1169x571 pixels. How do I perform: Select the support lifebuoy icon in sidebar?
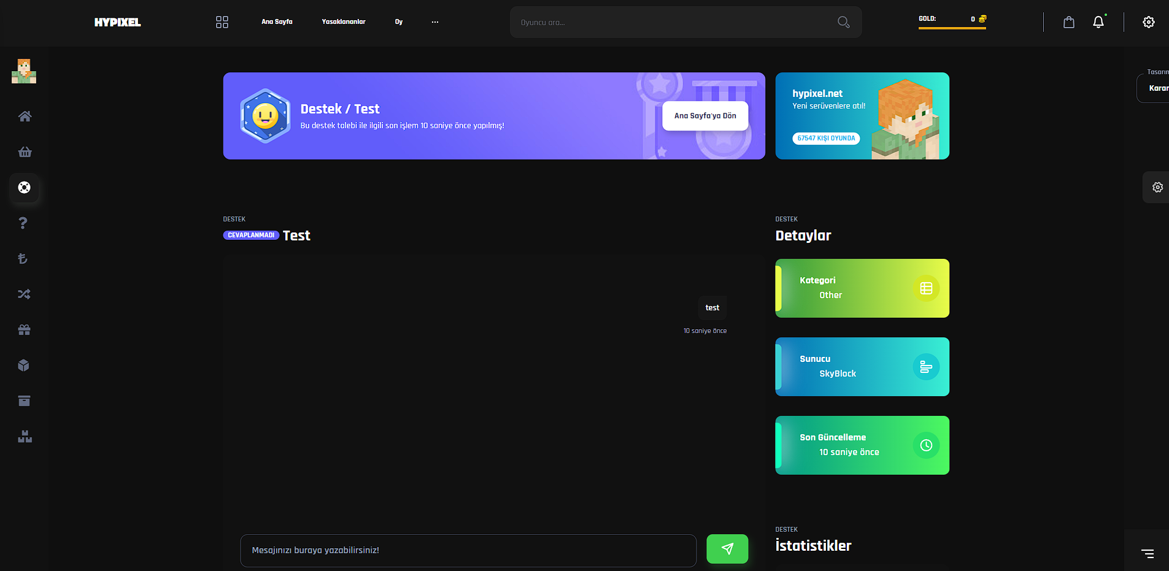tap(25, 188)
